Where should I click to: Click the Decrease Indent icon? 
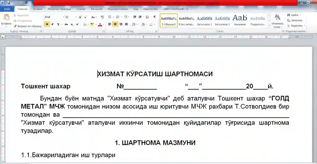pyautogui.click(x=135, y=17)
